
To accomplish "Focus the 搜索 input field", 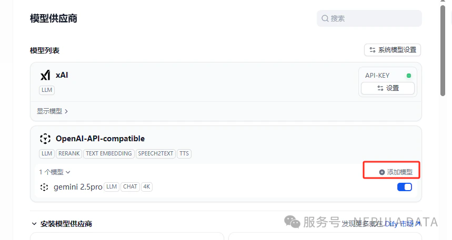I will [369, 18].
